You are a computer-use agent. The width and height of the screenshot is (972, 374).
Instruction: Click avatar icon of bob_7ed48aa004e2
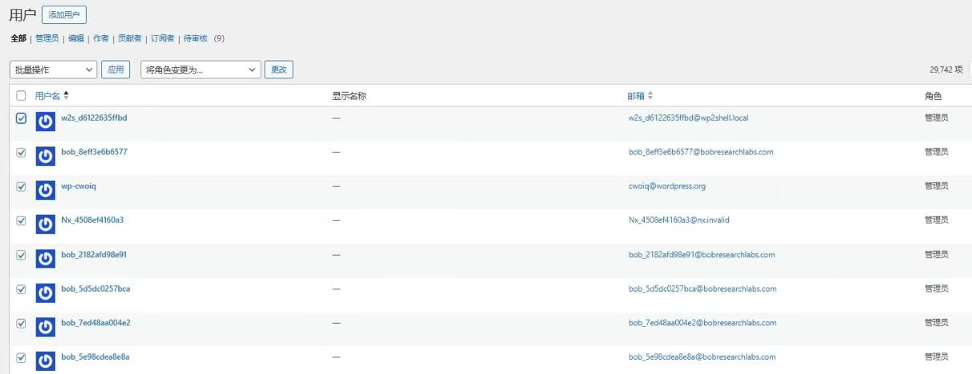point(46,327)
